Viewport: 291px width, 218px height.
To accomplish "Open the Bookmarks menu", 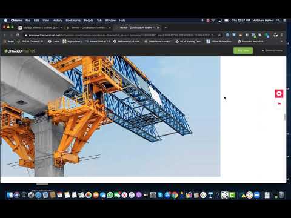I will pyautogui.click(x=73, y=21).
